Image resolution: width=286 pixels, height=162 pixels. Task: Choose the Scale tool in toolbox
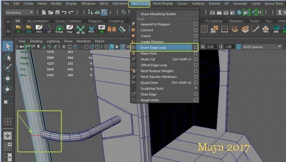pyautogui.click(x=8, y=100)
